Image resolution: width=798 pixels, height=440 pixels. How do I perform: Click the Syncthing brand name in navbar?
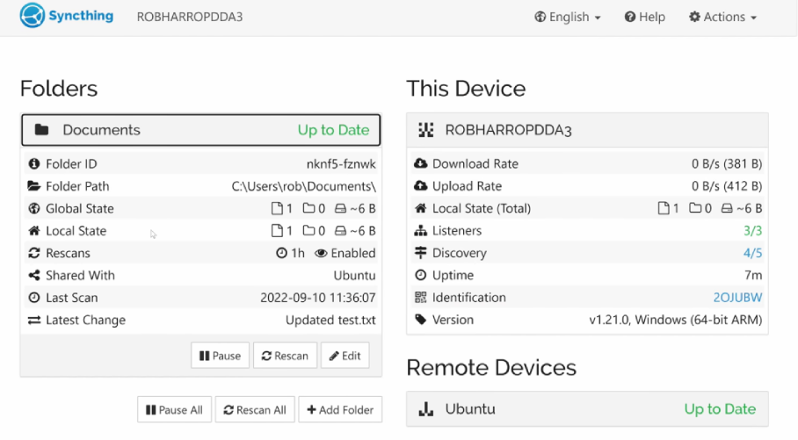pyautogui.click(x=81, y=16)
